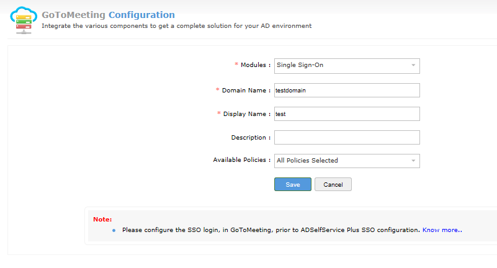
Task: Click the Modules dropdown arrow
Action: click(413, 65)
